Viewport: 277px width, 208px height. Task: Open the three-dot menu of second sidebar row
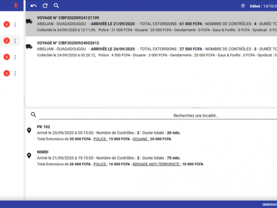(x=15, y=41)
